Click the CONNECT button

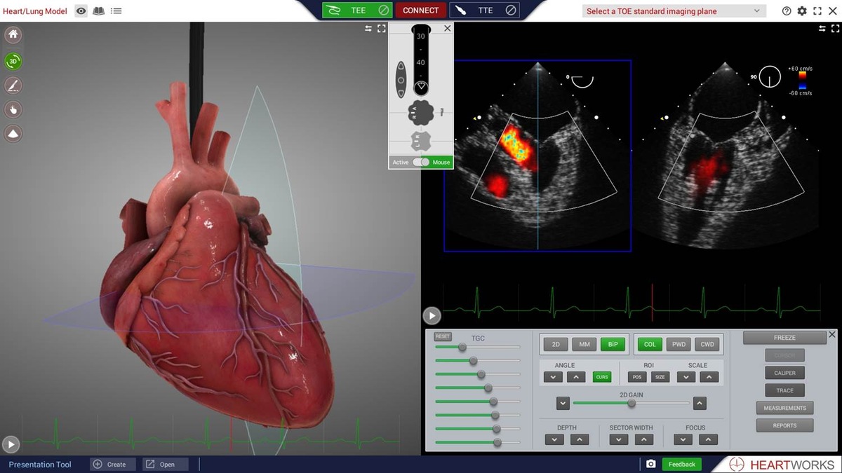click(420, 10)
